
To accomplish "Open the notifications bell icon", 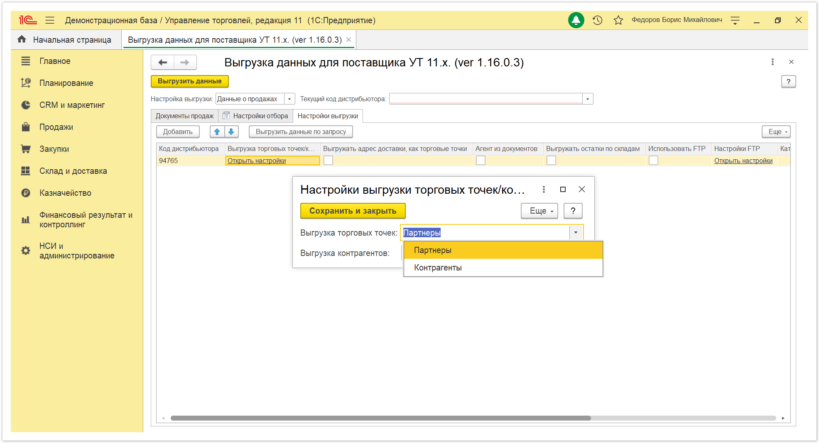I will [x=576, y=20].
